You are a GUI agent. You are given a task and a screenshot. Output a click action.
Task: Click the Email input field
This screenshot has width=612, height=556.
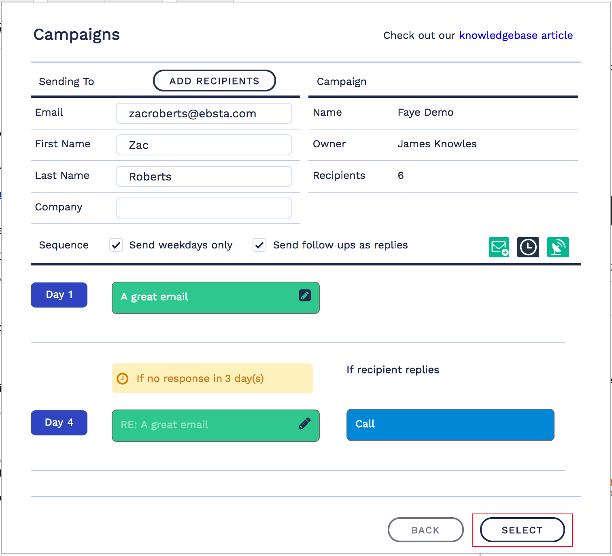click(x=204, y=113)
